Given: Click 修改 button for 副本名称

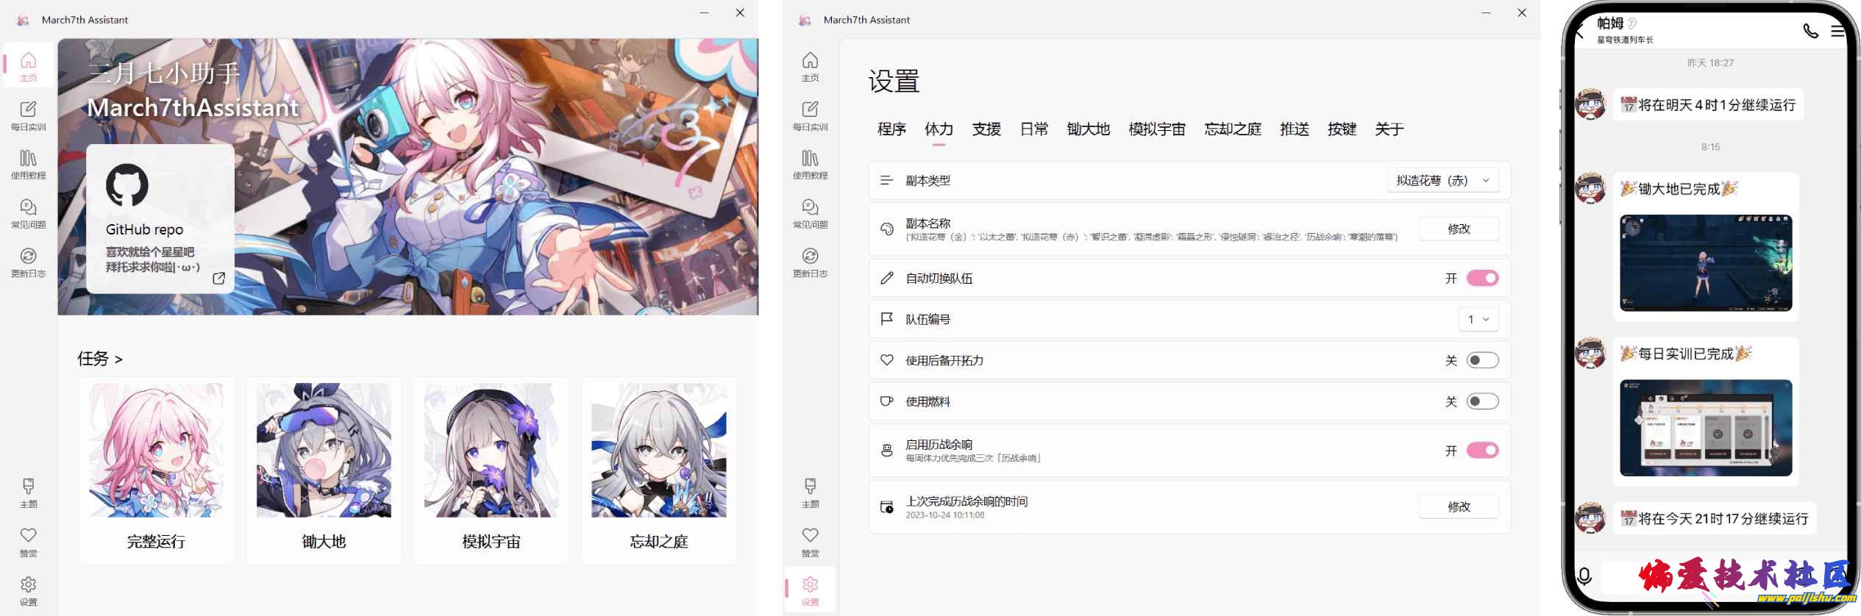Looking at the screenshot, I should tap(1459, 229).
